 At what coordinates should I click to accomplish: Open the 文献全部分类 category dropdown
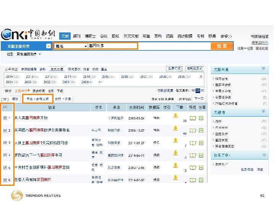click(x=49, y=46)
